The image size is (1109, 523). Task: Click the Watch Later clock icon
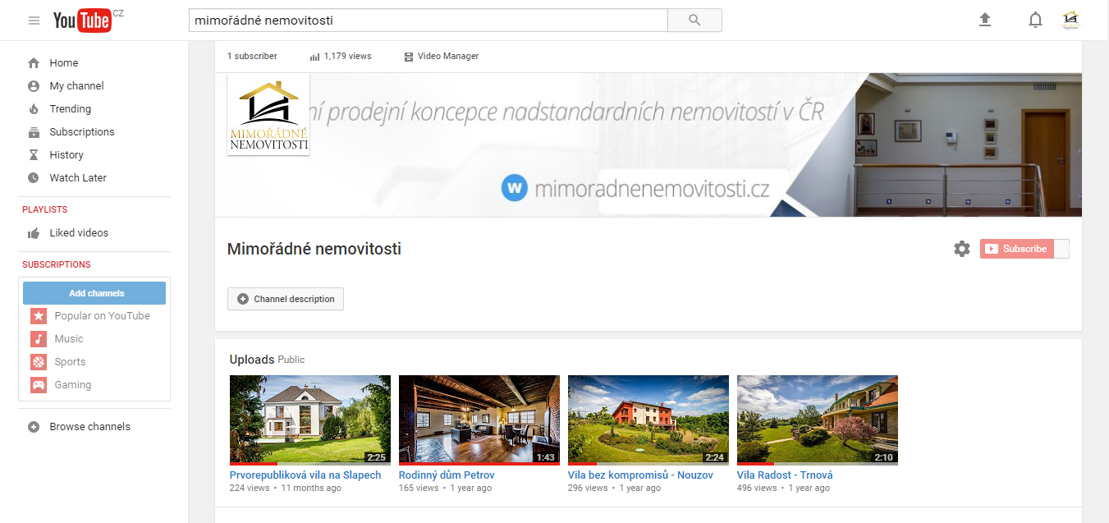pos(34,178)
